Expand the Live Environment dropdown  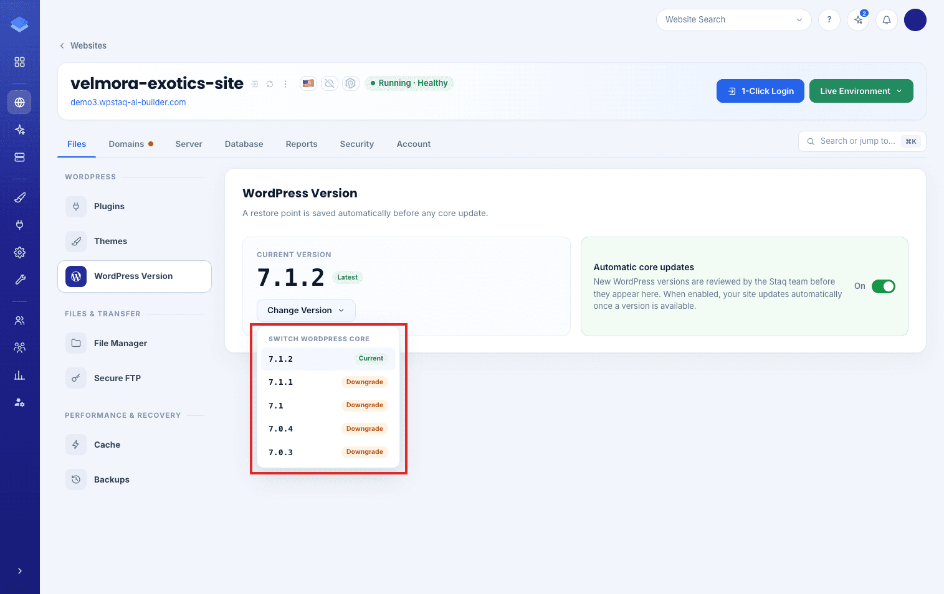pos(861,91)
